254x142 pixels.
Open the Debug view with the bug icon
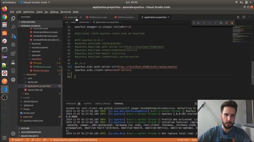pos(13,45)
